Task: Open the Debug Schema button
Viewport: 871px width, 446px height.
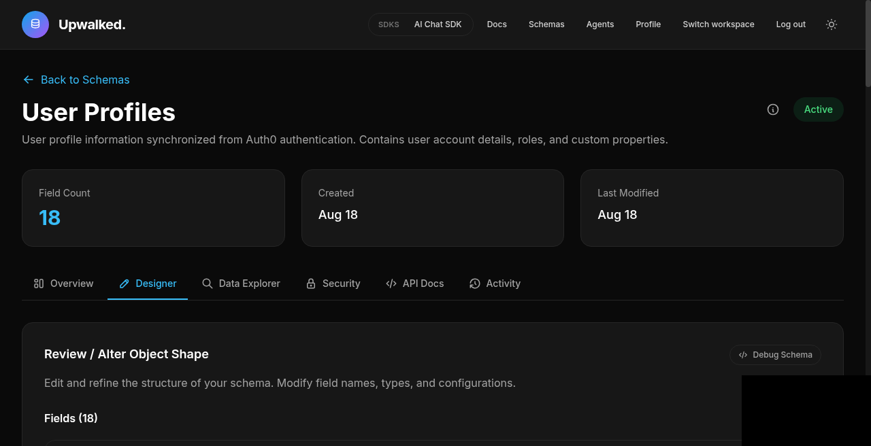Action: (x=775, y=355)
